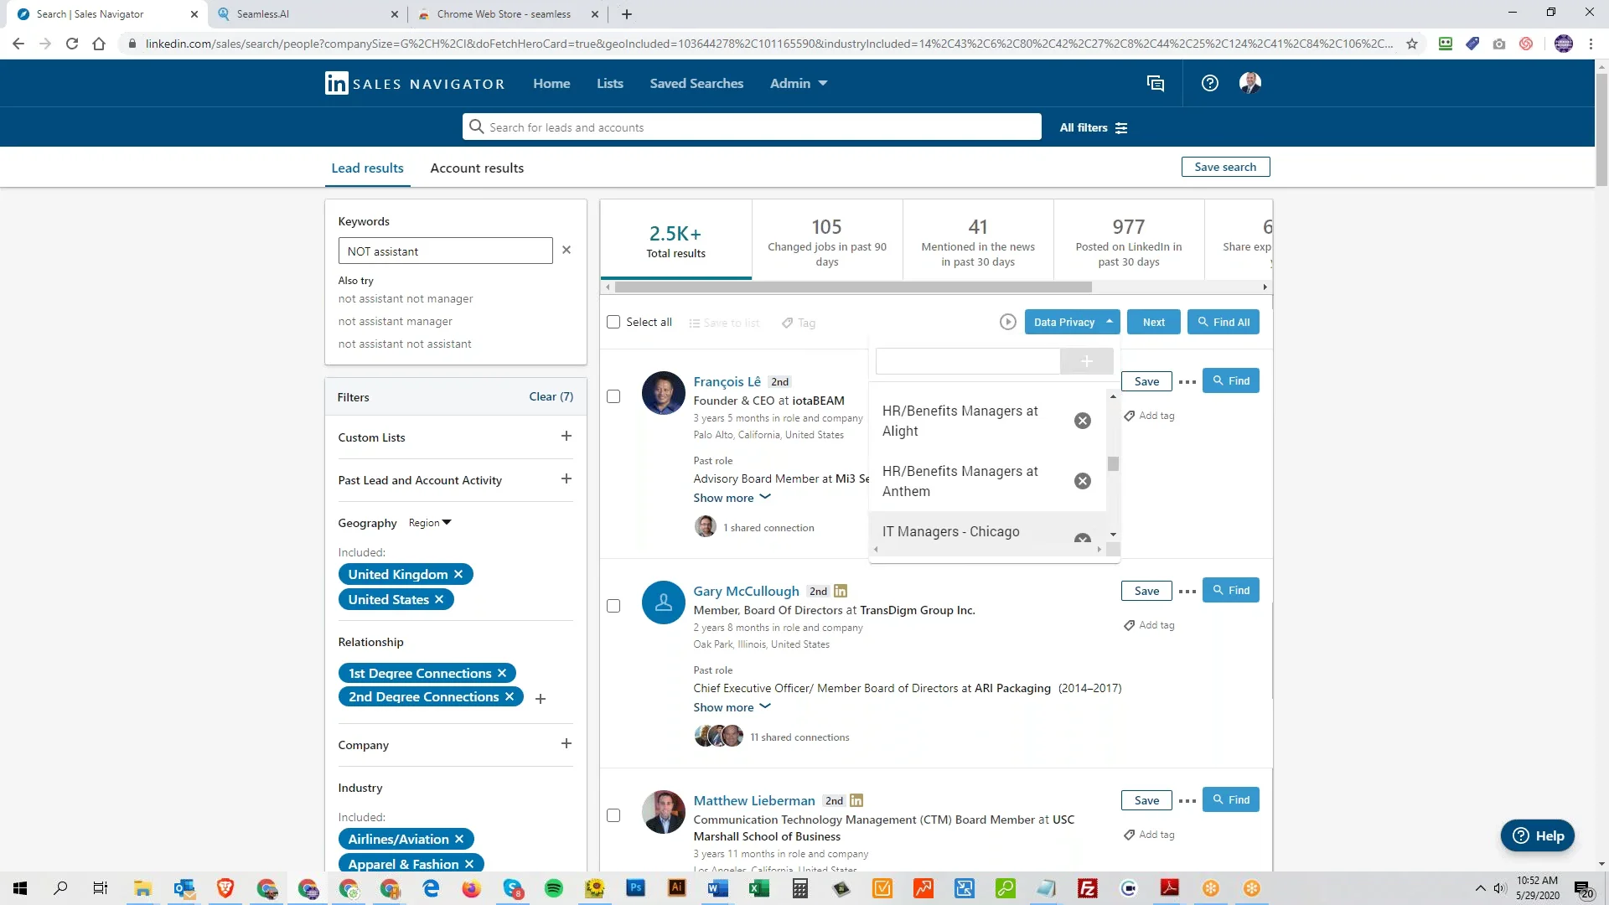Bookmark this page with the star icon

pyautogui.click(x=1412, y=44)
